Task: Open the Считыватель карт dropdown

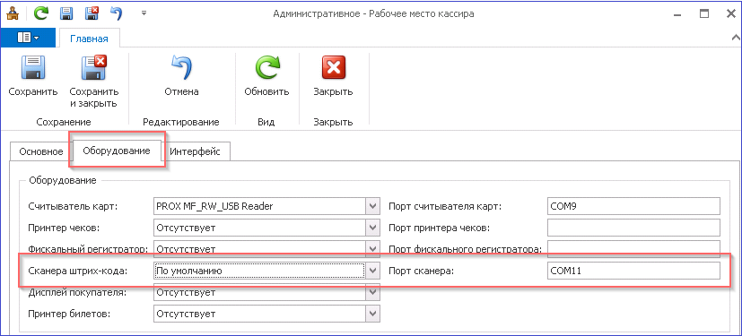Action: [x=373, y=206]
